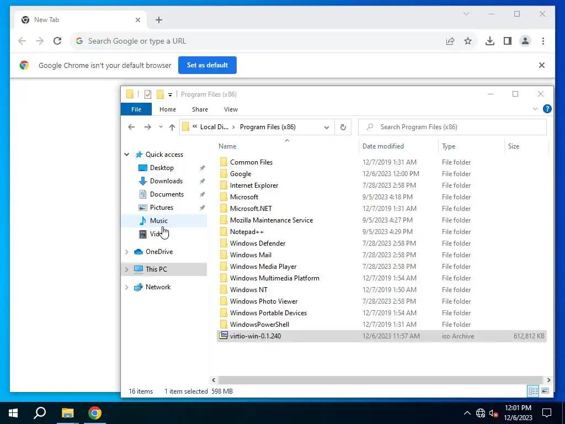
Task: Open recent locations dropdown in Explorer
Action: tap(161, 127)
